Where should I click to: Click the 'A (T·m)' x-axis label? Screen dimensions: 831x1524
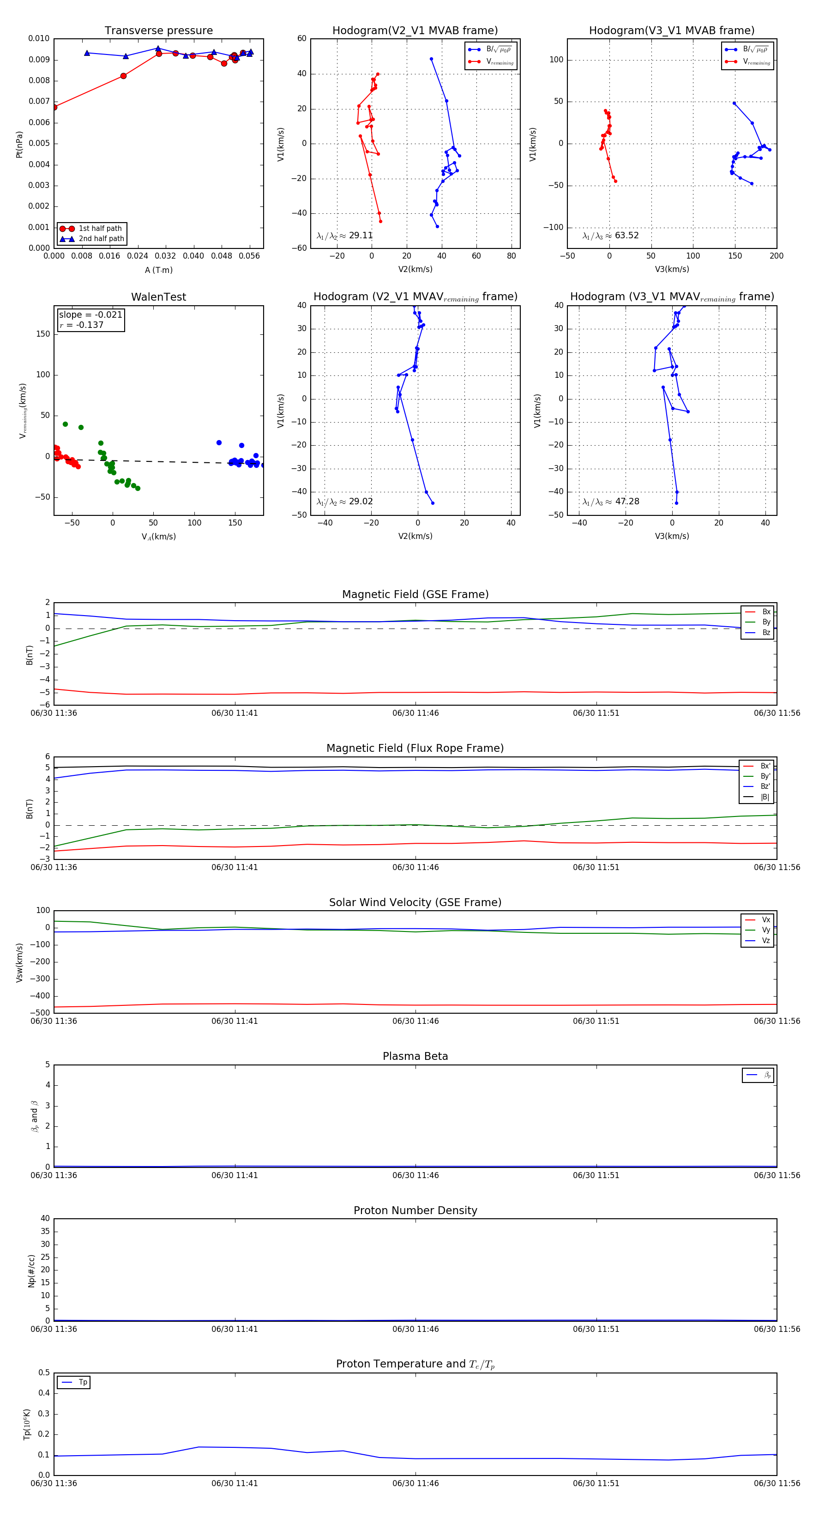158,270
